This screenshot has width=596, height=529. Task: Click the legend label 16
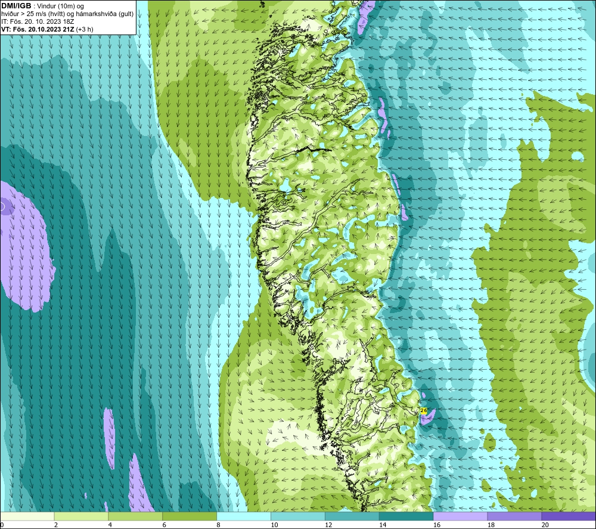pos(437,525)
